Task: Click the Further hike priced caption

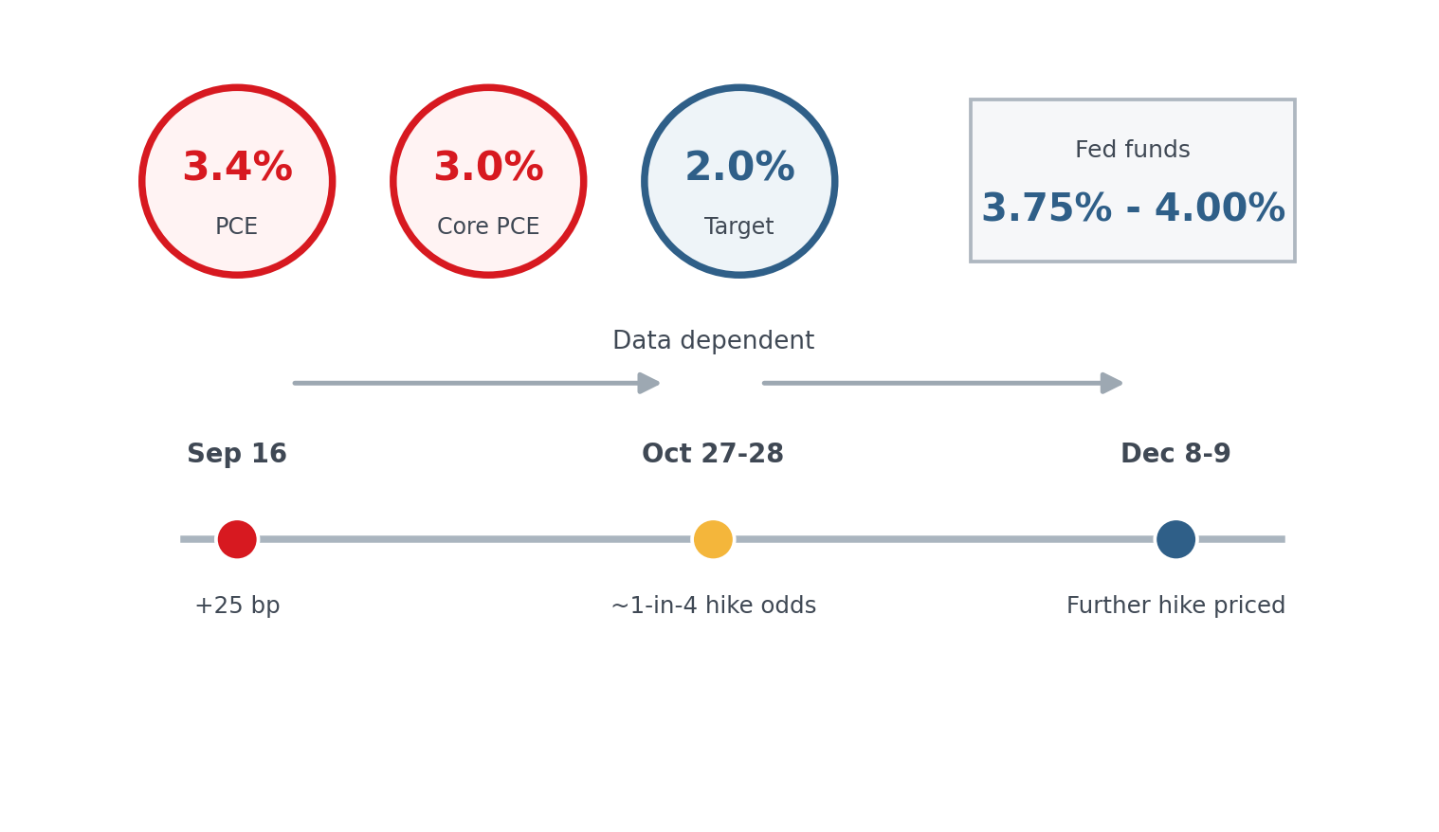Action: tap(1175, 606)
